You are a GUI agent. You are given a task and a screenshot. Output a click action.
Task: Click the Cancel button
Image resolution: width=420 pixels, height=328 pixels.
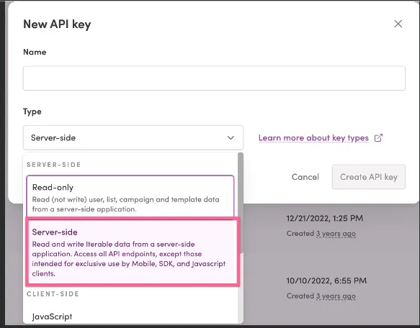305,177
